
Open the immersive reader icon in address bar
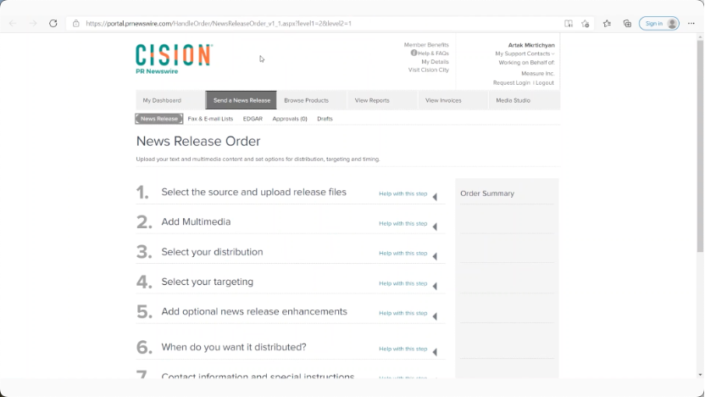pos(569,24)
